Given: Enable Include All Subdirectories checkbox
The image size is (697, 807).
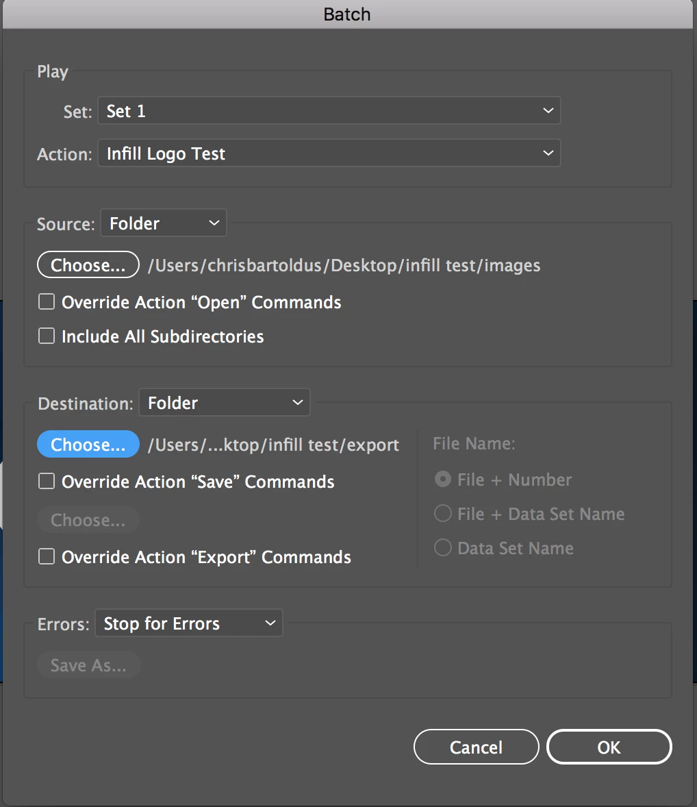Looking at the screenshot, I should [47, 336].
